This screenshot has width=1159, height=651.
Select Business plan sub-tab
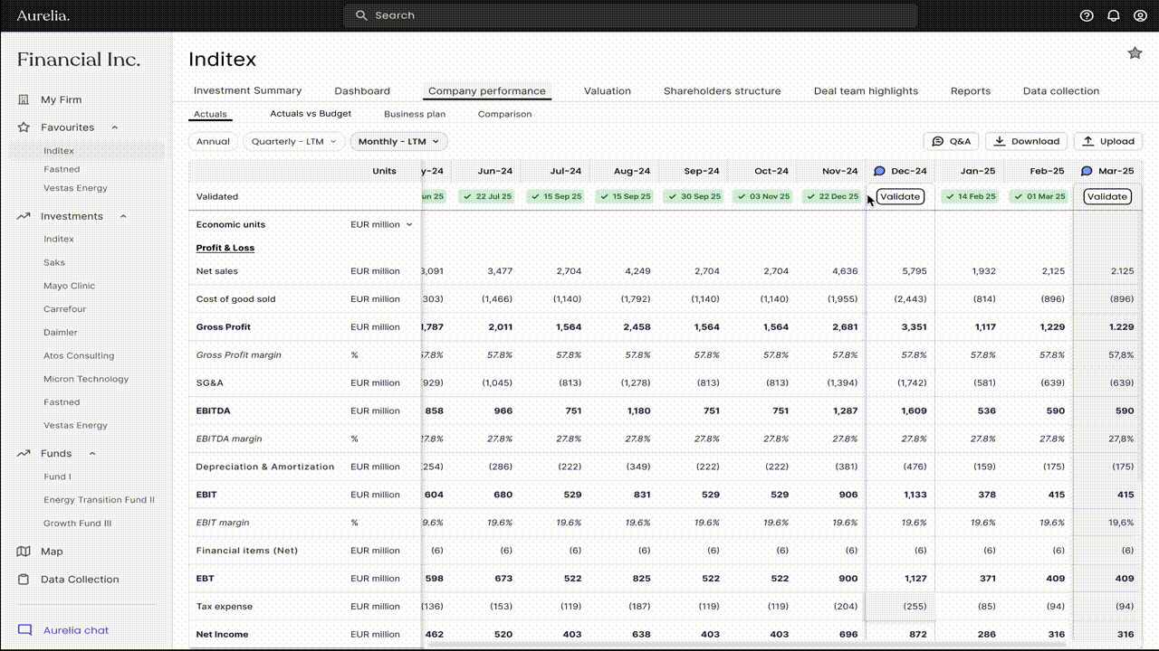click(415, 114)
